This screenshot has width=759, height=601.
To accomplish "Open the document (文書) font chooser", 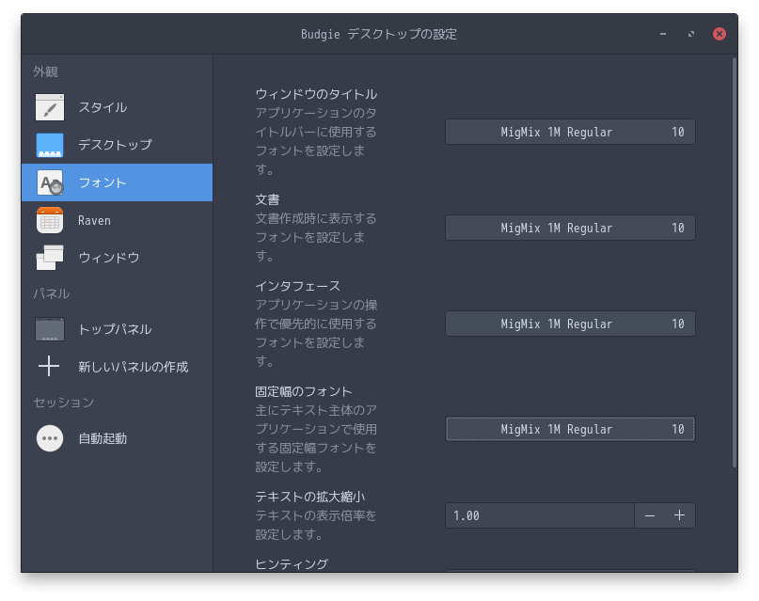I will pos(570,228).
